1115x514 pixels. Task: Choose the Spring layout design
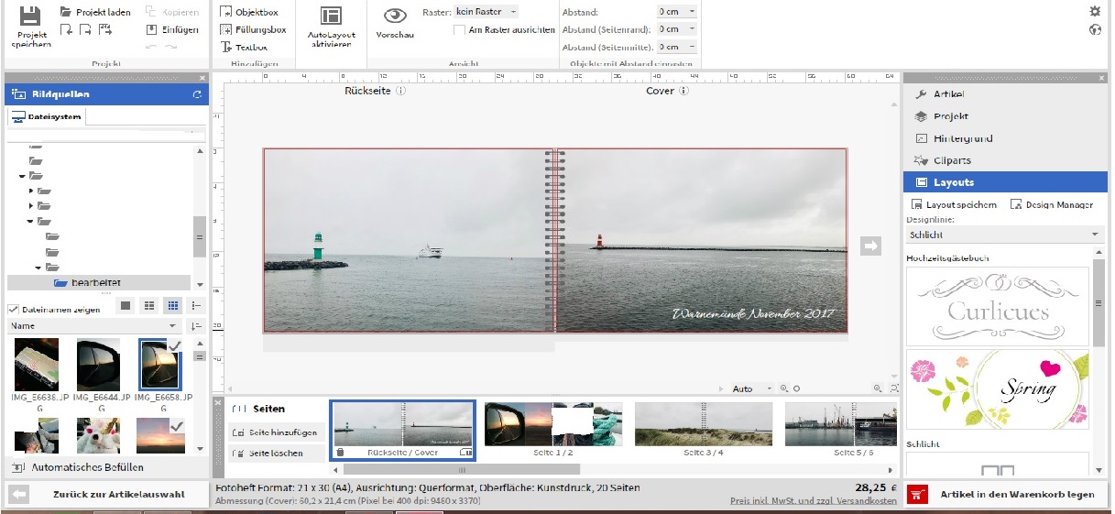tap(997, 389)
